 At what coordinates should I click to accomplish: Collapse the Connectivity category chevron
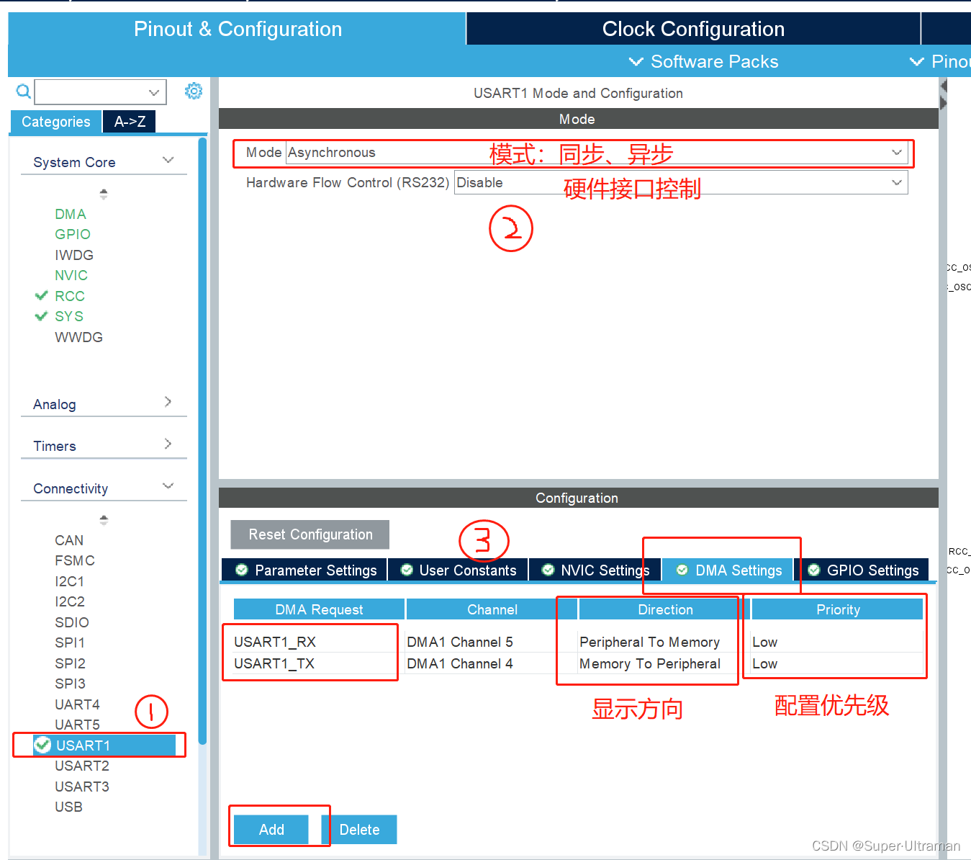coord(168,486)
